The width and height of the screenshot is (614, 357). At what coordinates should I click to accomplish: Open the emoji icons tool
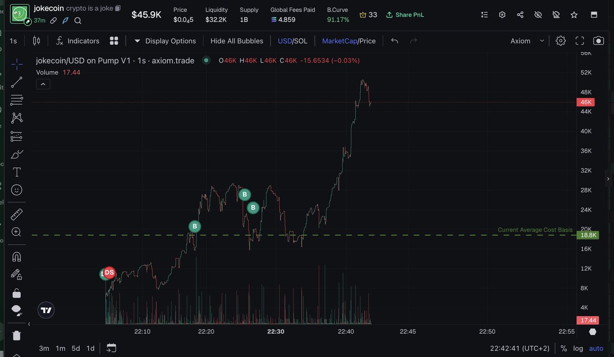click(x=16, y=190)
